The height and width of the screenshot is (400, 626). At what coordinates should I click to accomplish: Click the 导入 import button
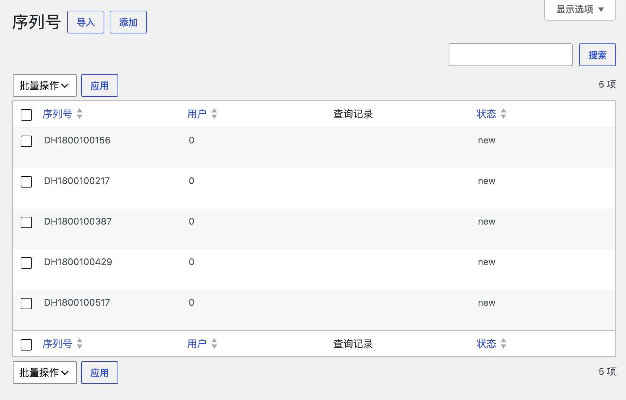pyautogui.click(x=86, y=22)
